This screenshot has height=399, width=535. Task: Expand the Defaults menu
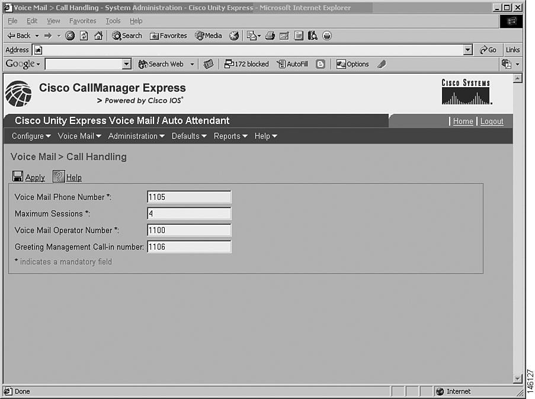point(189,136)
